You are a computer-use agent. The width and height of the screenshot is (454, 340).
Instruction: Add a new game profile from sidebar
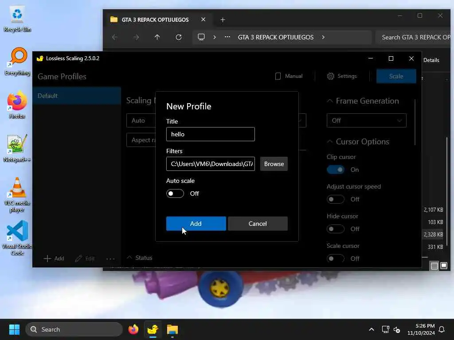click(x=54, y=259)
